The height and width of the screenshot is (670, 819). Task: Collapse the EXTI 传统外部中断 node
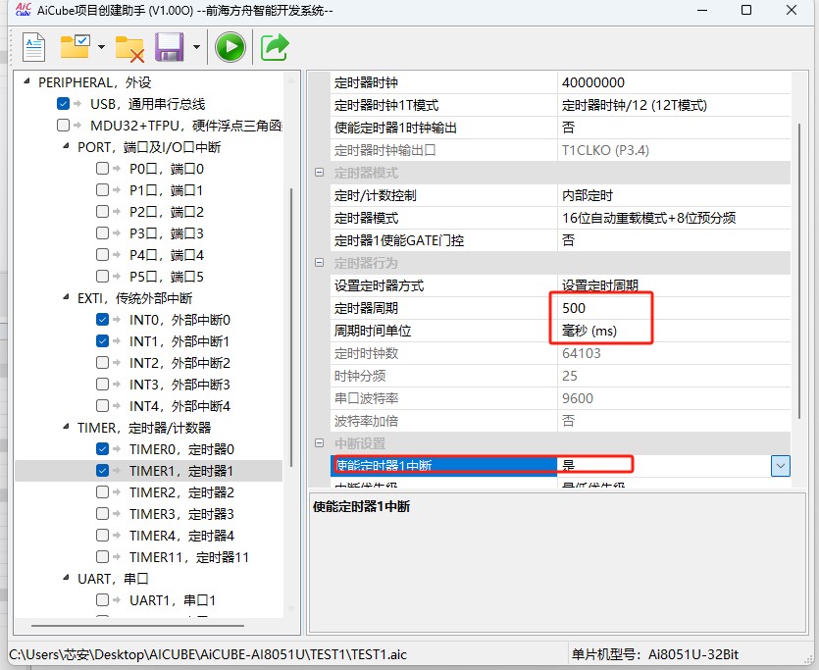[x=66, y=297]
